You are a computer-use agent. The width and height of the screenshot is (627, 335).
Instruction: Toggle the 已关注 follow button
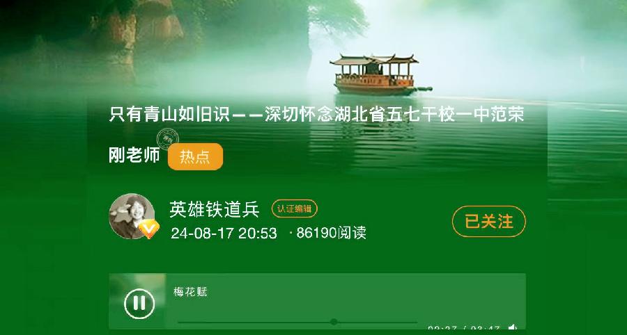click(x=488, y=221)
